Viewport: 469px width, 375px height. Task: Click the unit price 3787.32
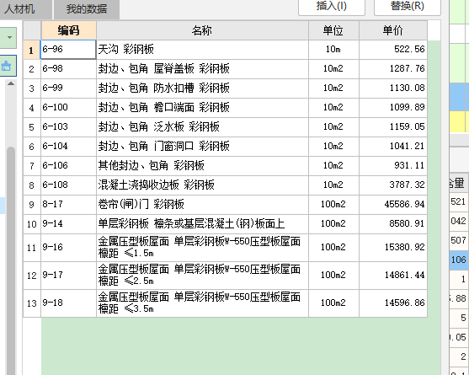[393, 185]
